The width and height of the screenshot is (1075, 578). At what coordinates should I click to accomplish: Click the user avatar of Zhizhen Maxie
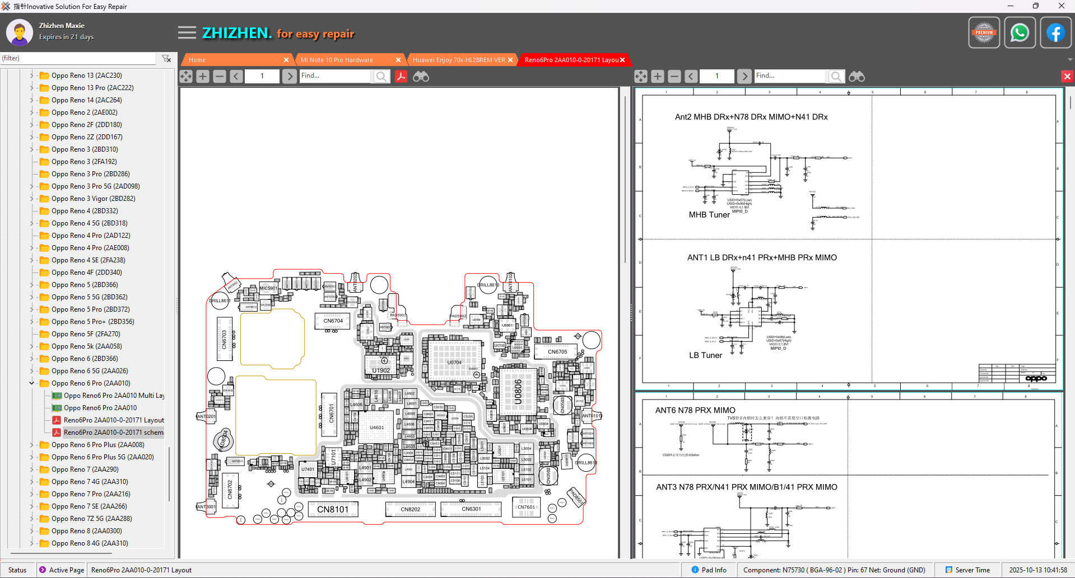tap(20, 32)
